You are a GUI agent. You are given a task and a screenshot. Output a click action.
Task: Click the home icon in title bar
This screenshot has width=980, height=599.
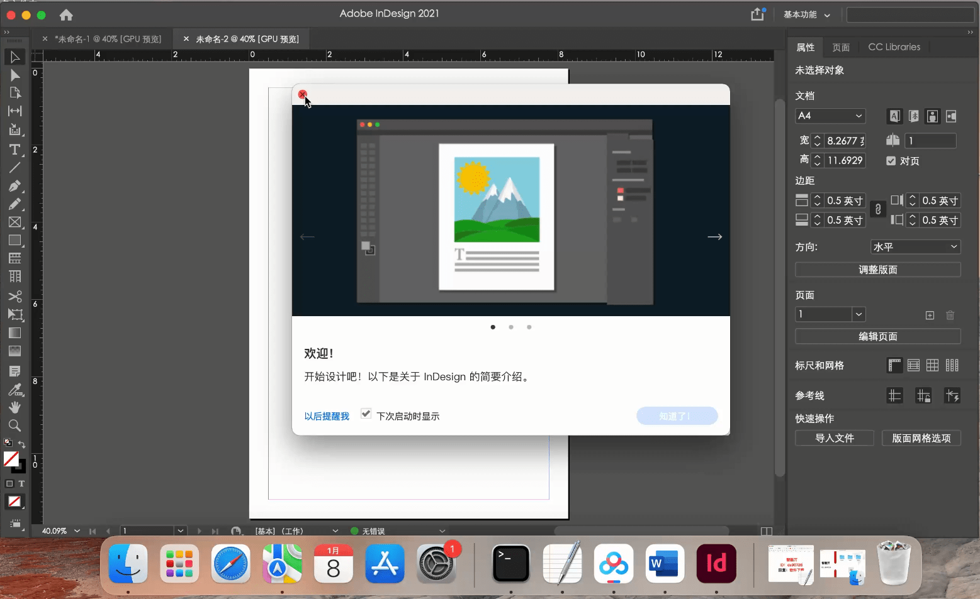click(66, 14)
